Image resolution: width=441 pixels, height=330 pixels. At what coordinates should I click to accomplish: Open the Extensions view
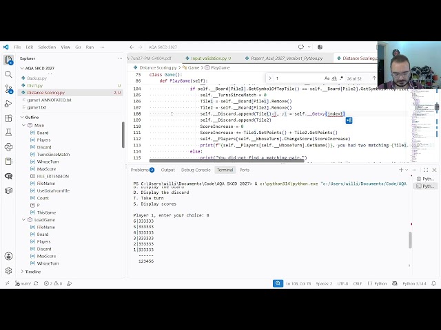pyautogui.click(x=8, y=118)
